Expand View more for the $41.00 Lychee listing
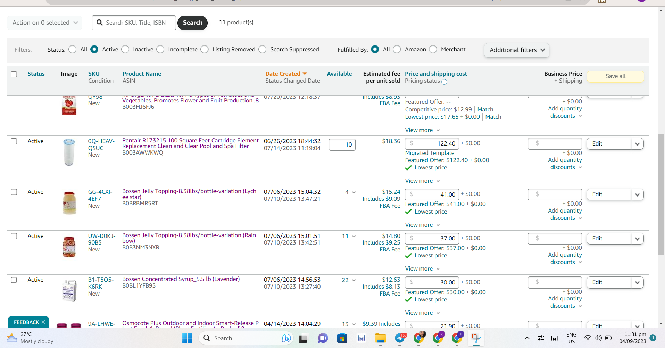This screenshot has width=665, height=348. 422,225
